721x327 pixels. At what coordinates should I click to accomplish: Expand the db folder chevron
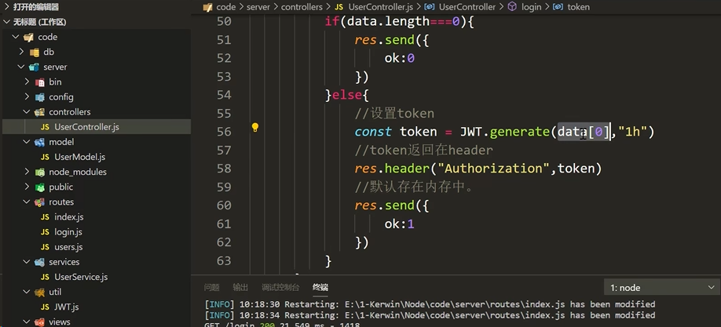22,53
